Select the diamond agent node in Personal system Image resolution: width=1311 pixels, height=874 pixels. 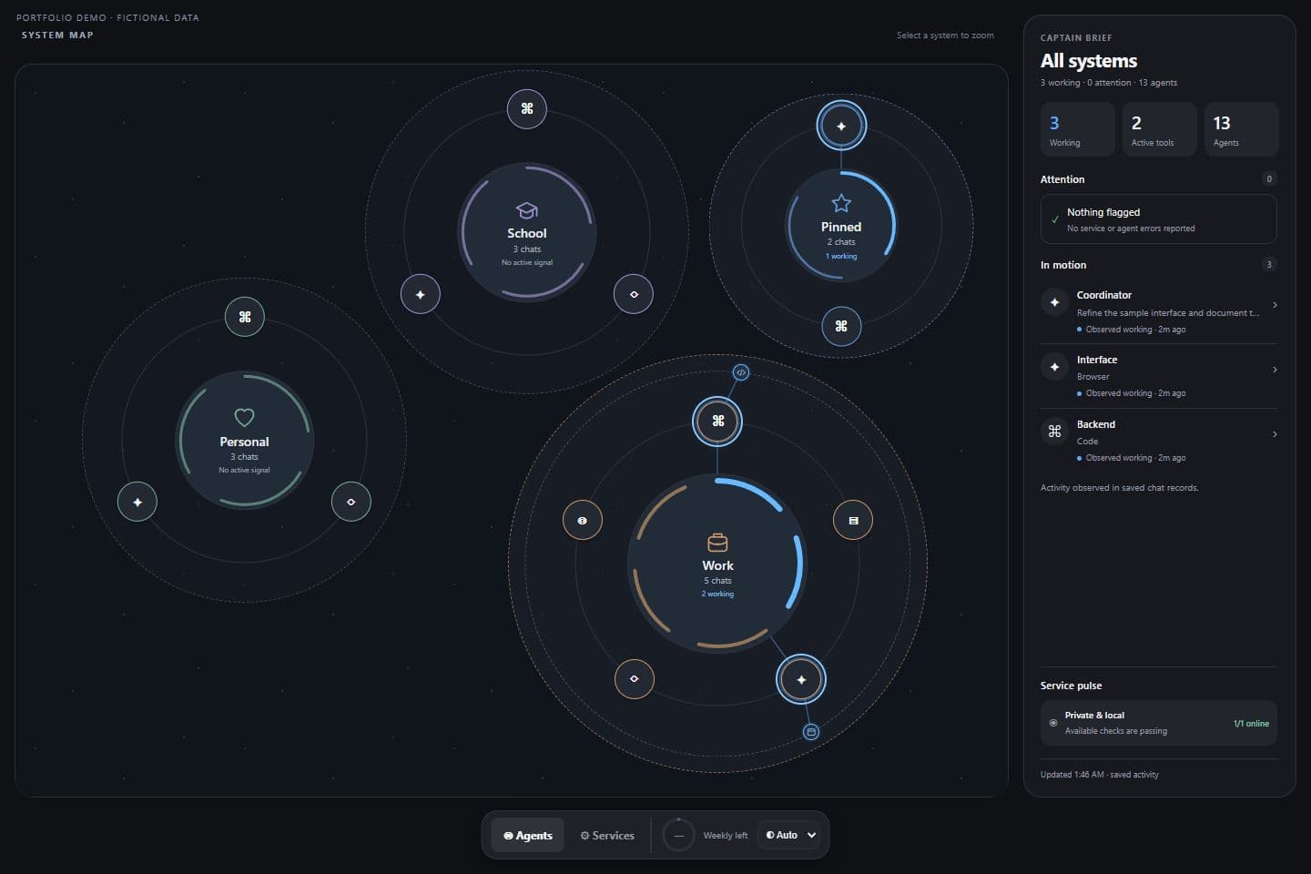click(351, 502)
